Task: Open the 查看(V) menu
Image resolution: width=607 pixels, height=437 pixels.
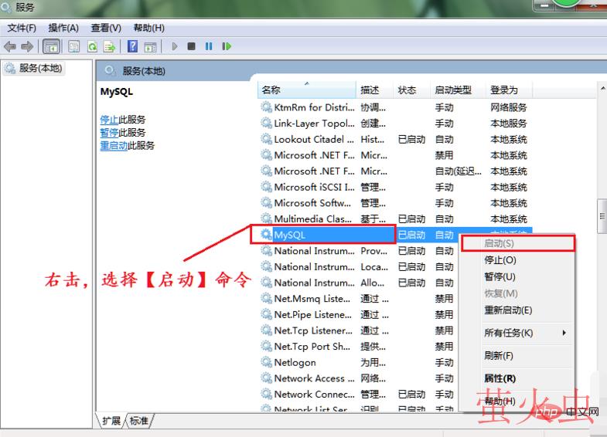Action: [x=106, y=28]
